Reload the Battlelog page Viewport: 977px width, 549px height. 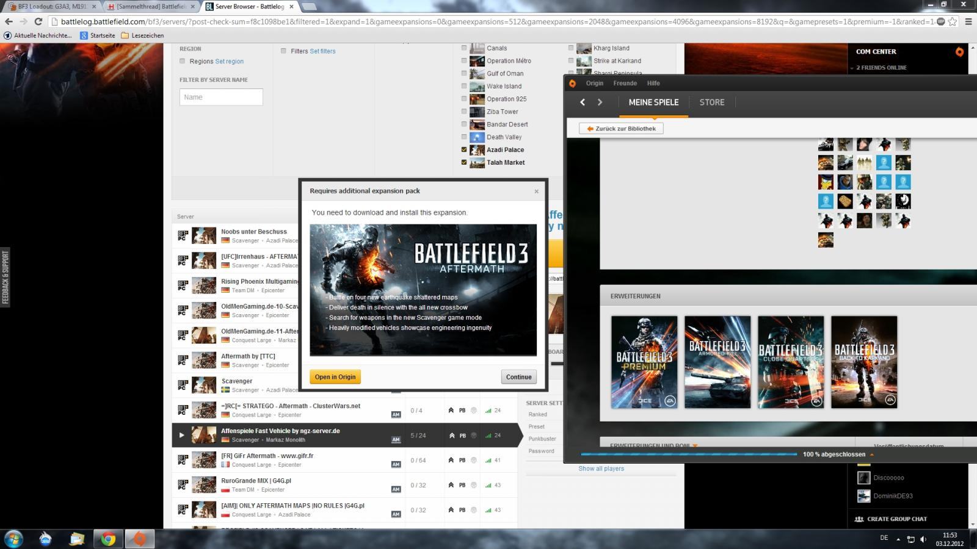[38, 21]
